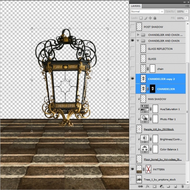Click the black mask thumbnail on CHANDELIER layer
The image size is (190, 190).
(x=152, y=89)
